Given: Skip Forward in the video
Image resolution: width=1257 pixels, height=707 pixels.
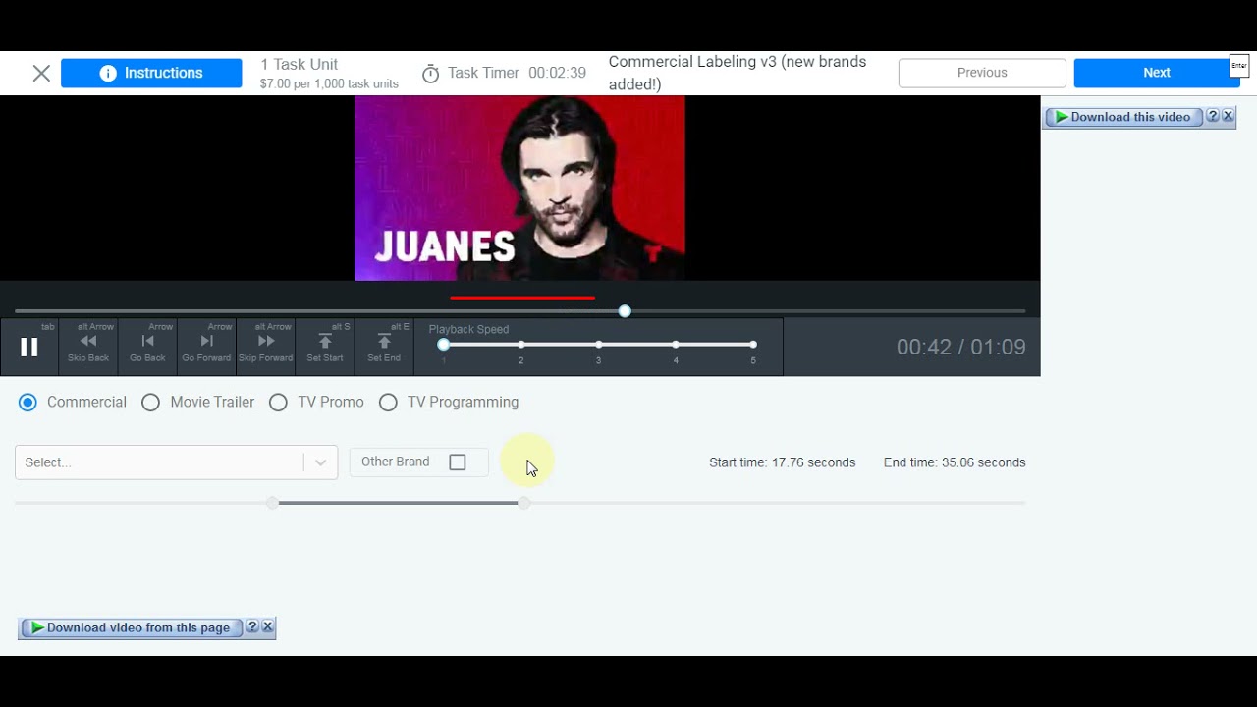Looking at the screenshot, I should [265, 347].
